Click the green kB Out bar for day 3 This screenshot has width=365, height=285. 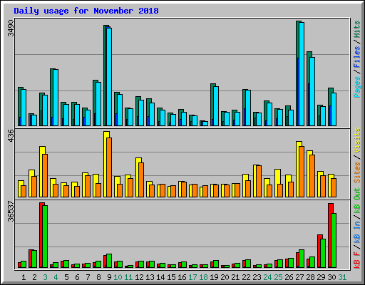(45, 237)
